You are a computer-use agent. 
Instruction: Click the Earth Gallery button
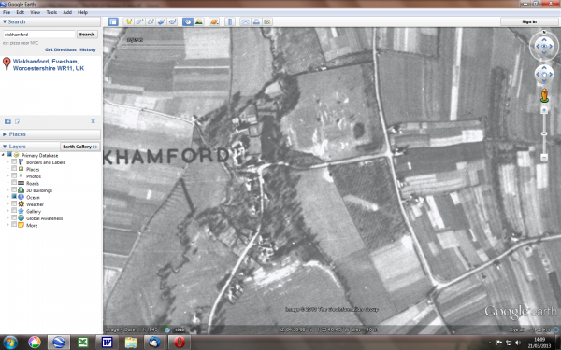(80, 147)
